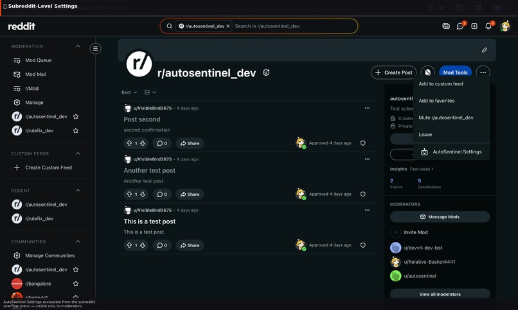The width and height of the screenshot is (518, 310).
Task: Downvote 'This is a test post'
Action: pyautogui.click(x=143, y=245)
